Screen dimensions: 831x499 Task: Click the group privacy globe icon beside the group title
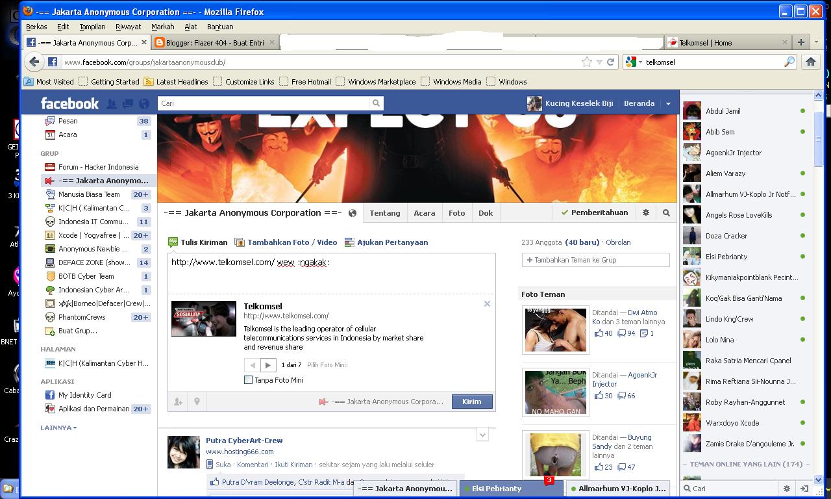[353, 213]
